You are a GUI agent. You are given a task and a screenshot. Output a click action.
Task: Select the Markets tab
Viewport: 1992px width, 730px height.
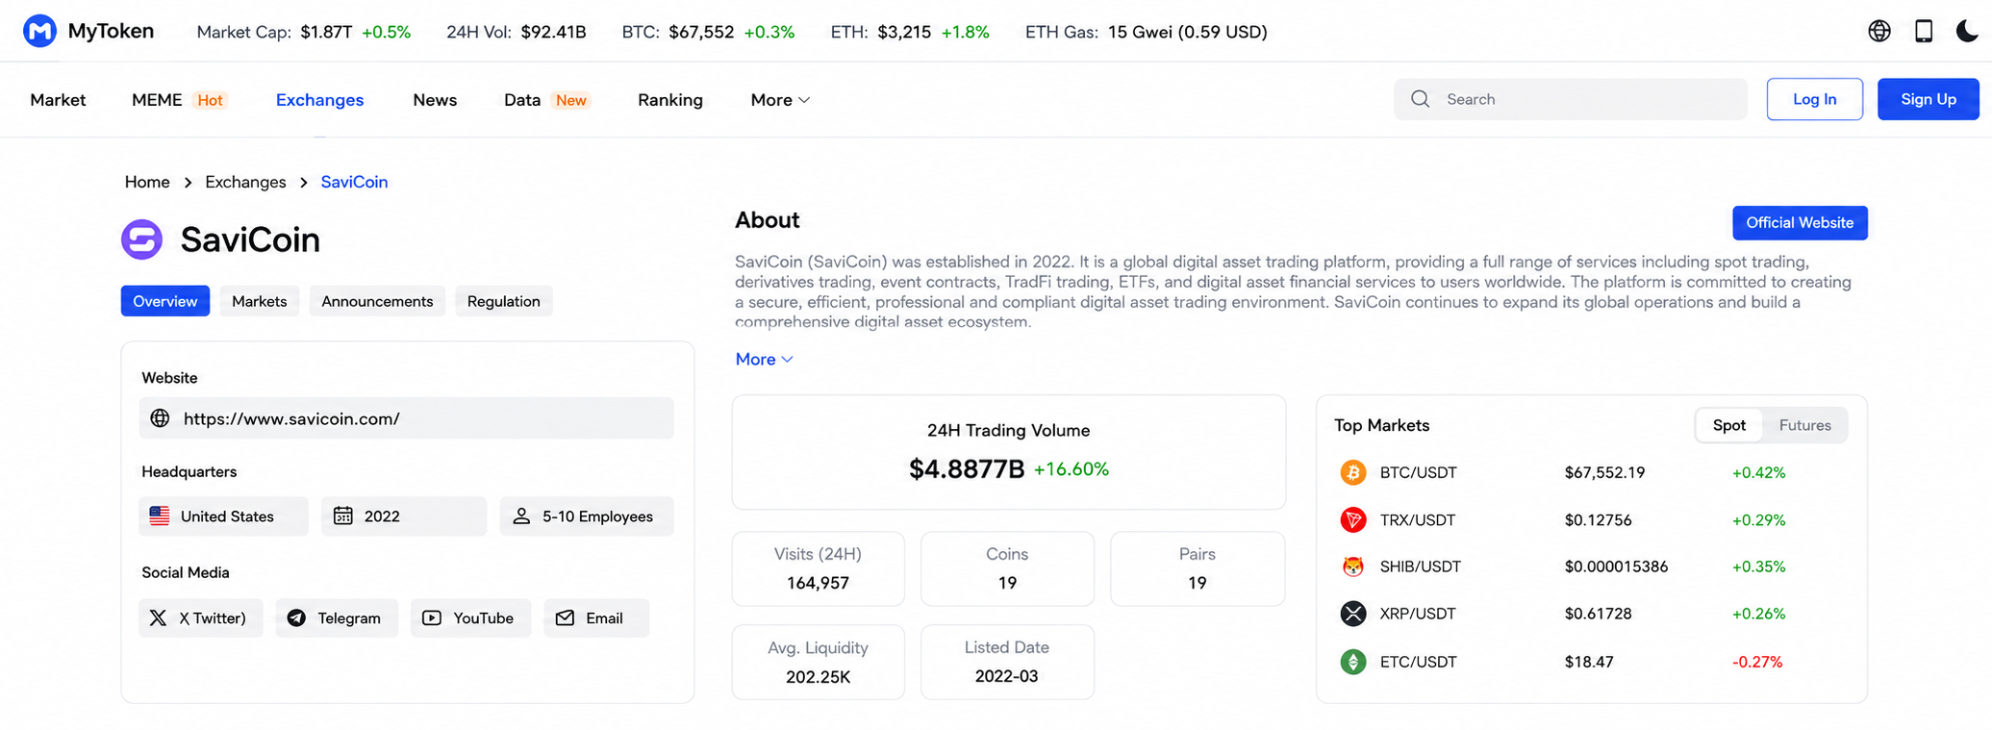pyautogui.click(x=260, y=301)
